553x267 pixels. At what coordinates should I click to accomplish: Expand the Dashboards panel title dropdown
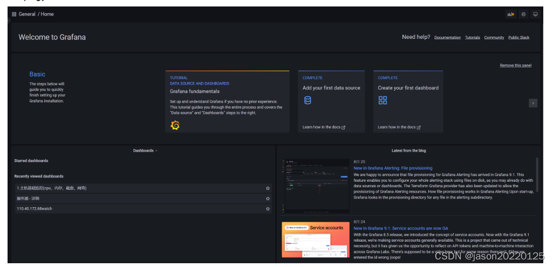(x=145, y=150)
